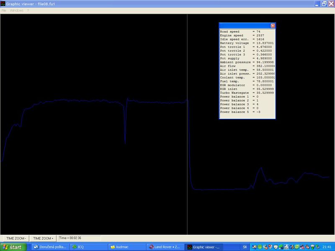
Task: Click the TIME ZOOM - button
Action: pos(15,238)
